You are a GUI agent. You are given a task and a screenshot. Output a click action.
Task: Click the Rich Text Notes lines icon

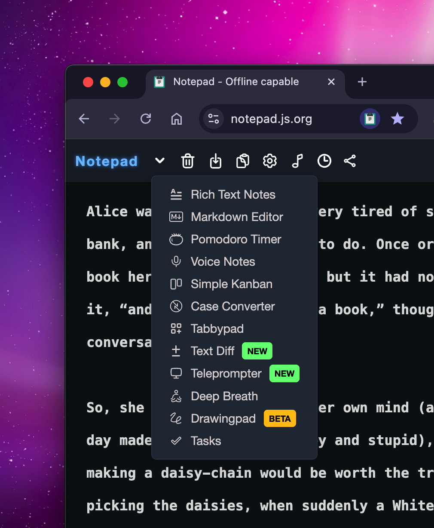coord(176,195)
